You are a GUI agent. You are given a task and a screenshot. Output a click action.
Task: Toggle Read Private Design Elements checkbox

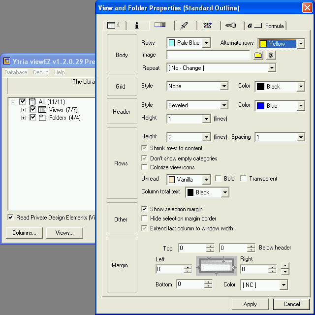(x=10, y=217)
